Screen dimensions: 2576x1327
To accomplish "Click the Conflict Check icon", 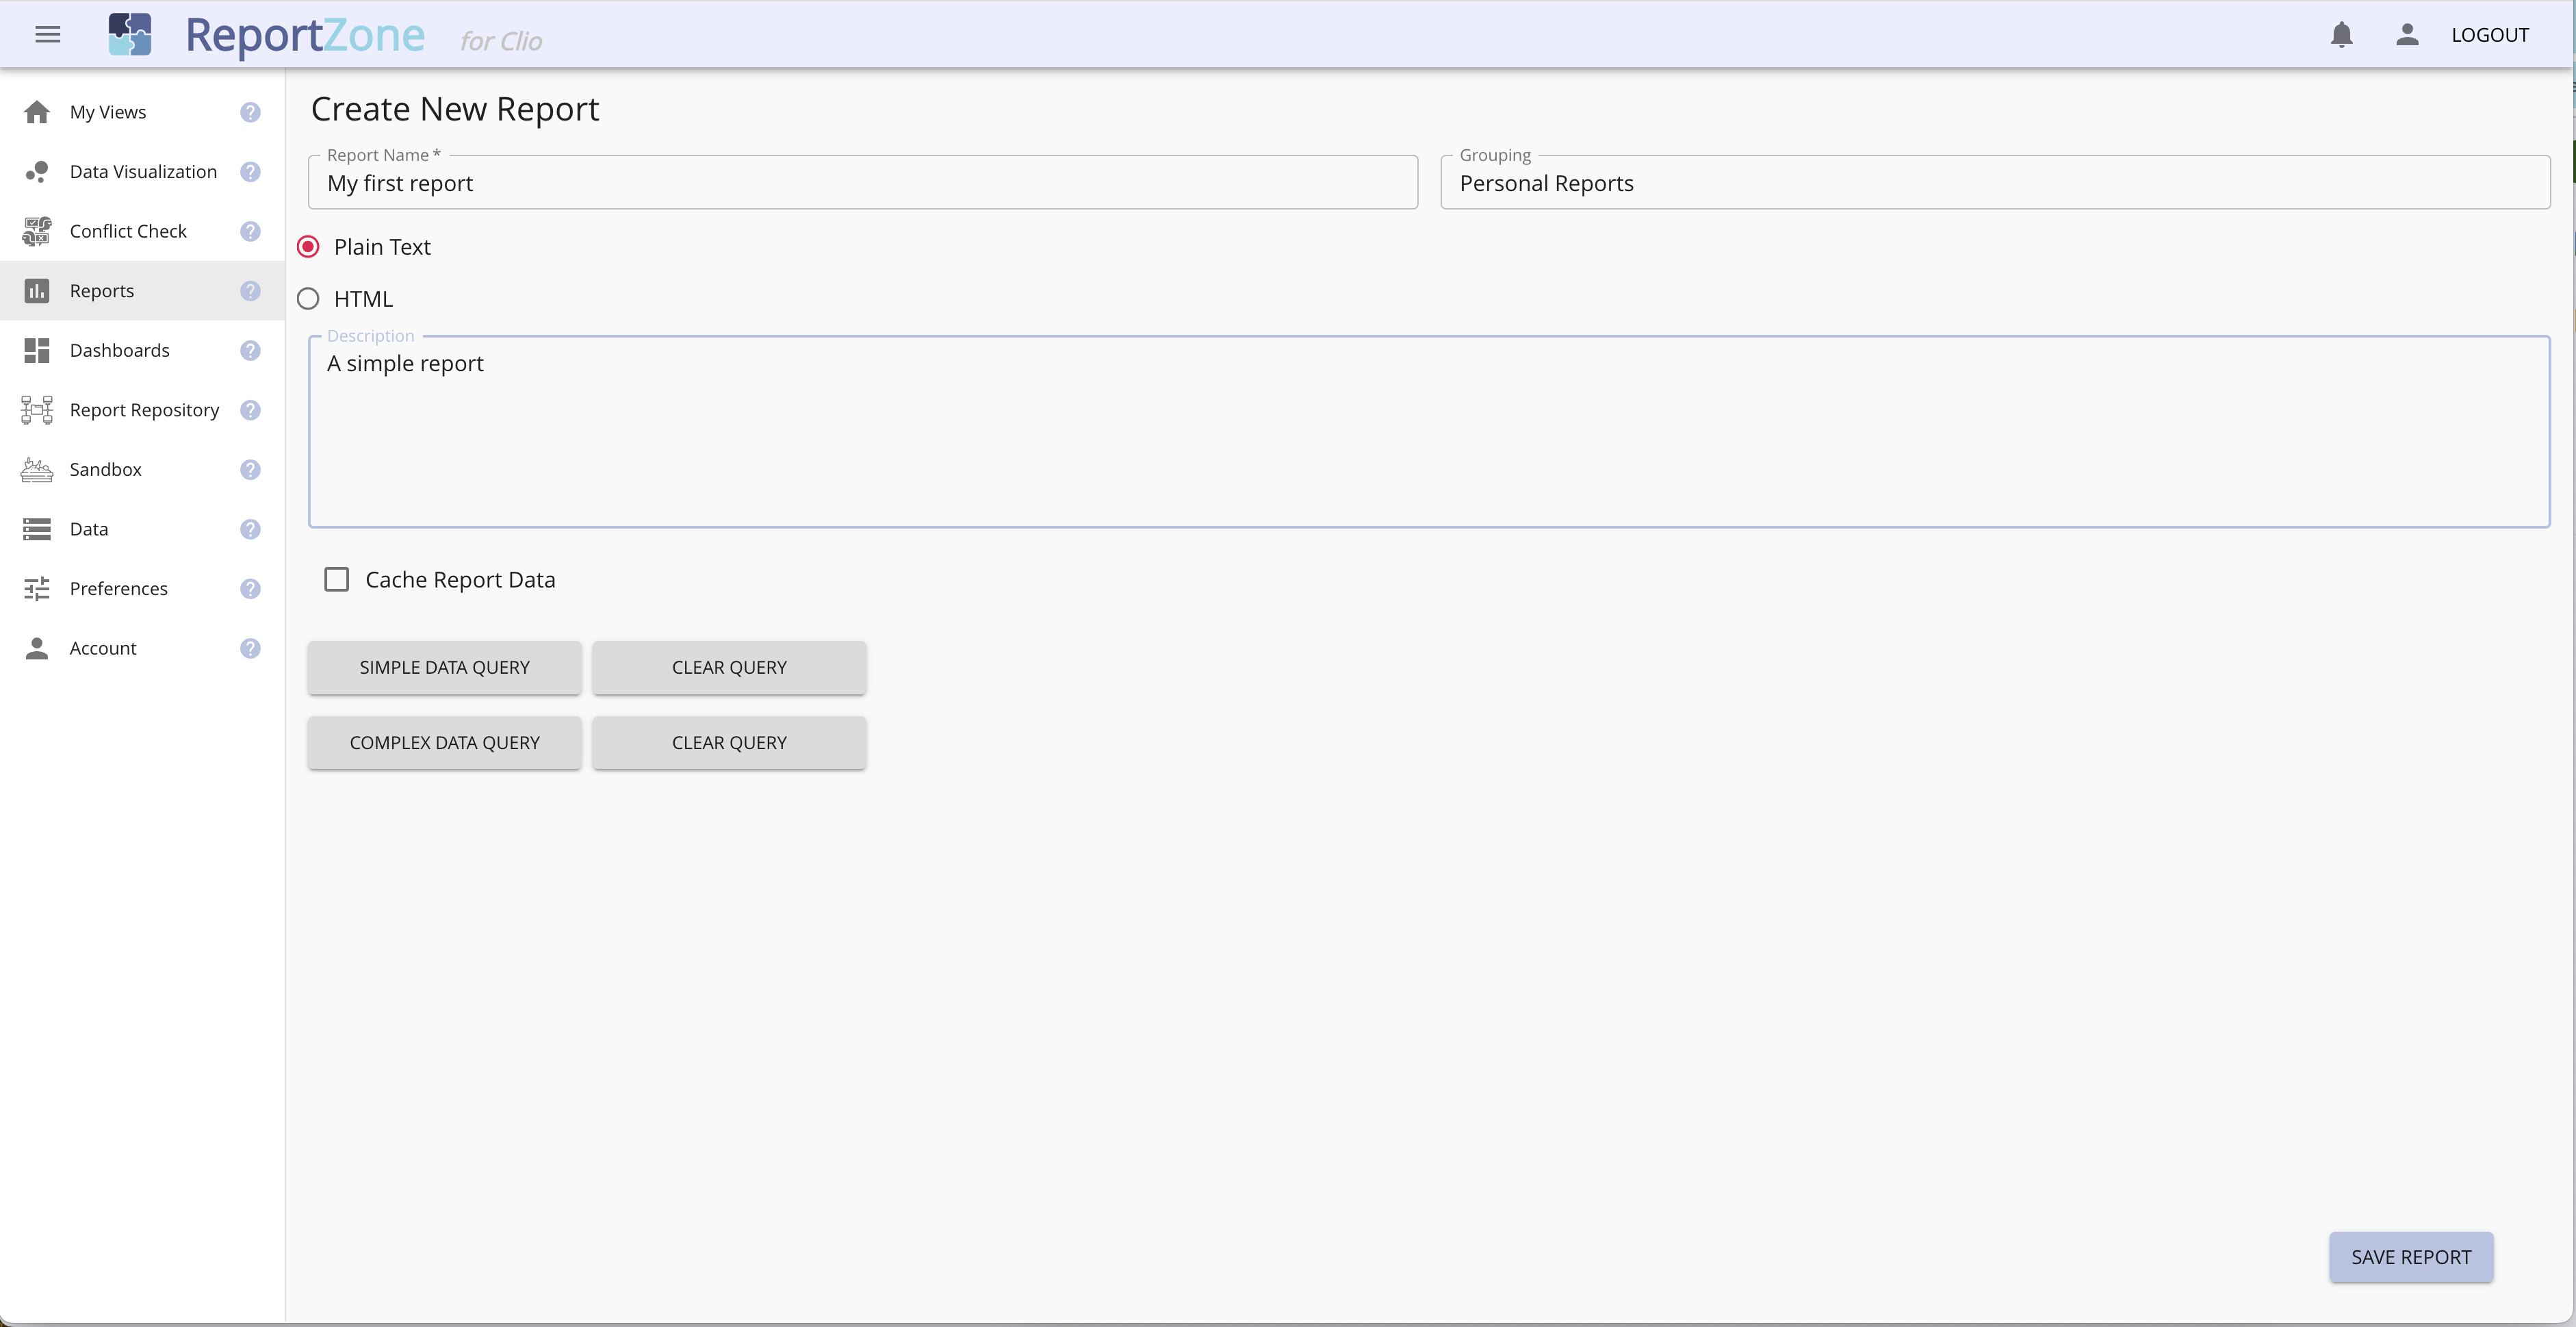I will point(37,231).
